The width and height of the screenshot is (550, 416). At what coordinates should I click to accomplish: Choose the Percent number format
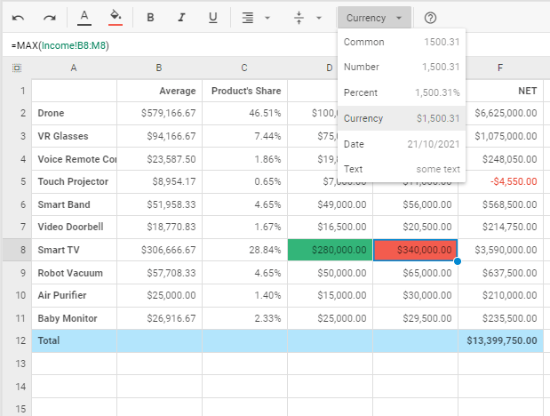pos(402,92)
